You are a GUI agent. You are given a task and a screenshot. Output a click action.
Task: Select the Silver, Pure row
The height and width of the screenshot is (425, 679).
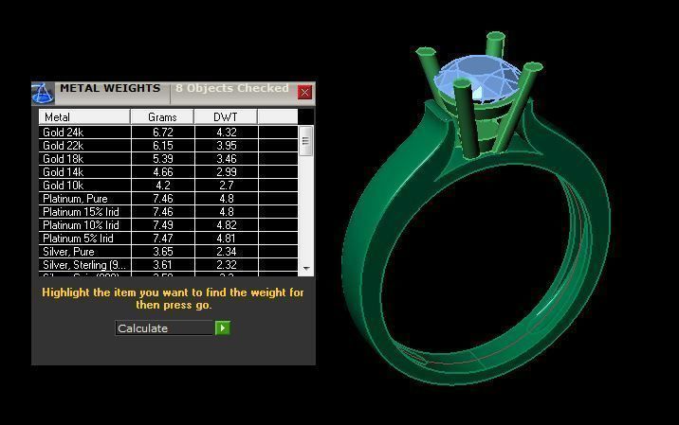[x=169, y=252]
